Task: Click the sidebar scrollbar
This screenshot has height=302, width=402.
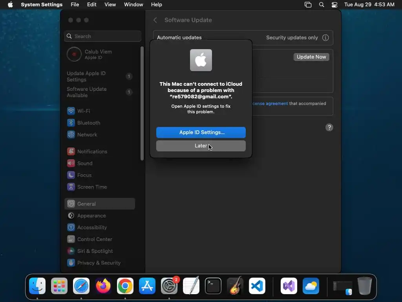Action: [142, 103]
